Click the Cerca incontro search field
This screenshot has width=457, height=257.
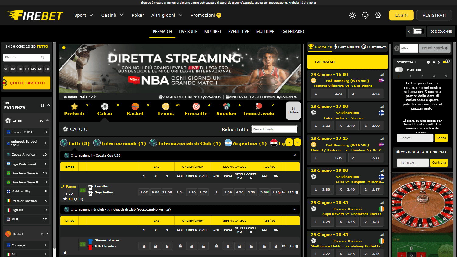(x=275, y=129)
